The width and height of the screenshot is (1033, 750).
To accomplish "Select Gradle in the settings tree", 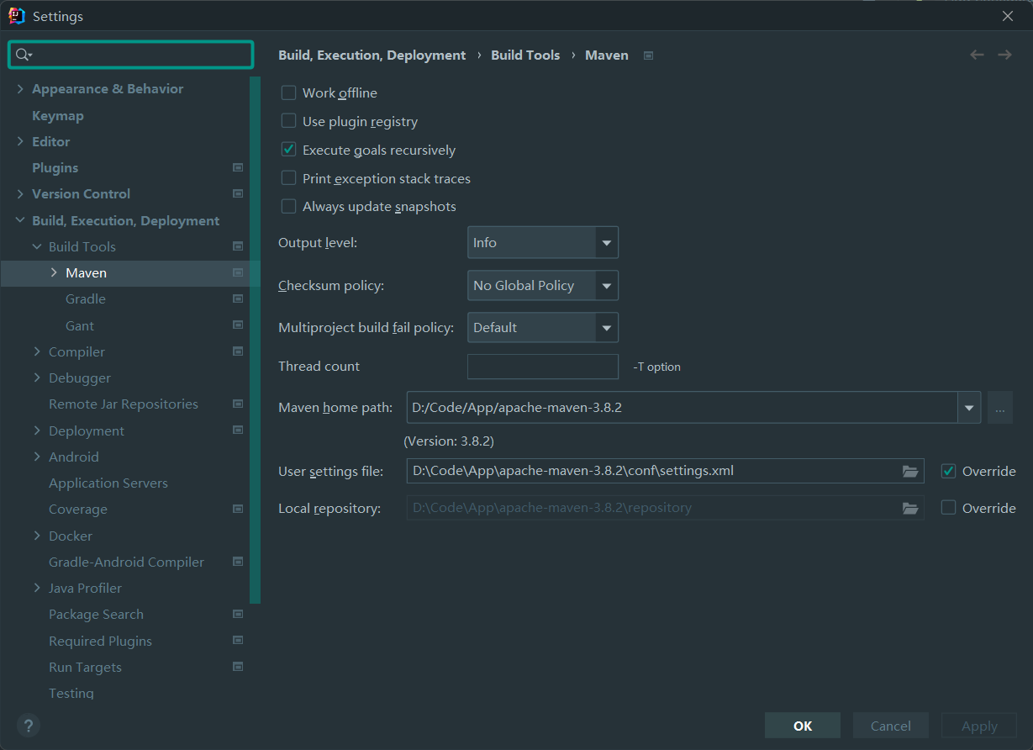I will 86,298.
